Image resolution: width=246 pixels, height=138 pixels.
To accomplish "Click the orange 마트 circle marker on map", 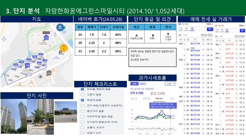I will coord(64,48).
